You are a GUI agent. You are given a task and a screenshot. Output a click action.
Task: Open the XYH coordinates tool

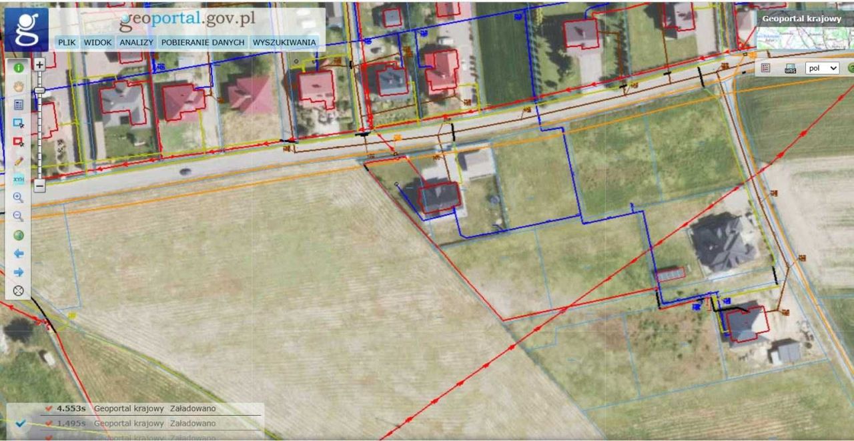[19, 179]
